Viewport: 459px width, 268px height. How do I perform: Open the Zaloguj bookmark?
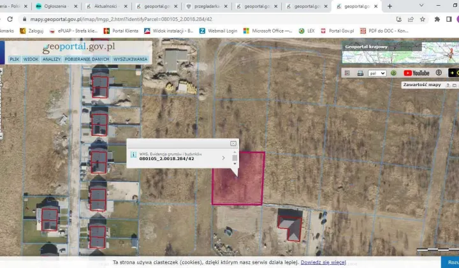click(x=32, y=31)
